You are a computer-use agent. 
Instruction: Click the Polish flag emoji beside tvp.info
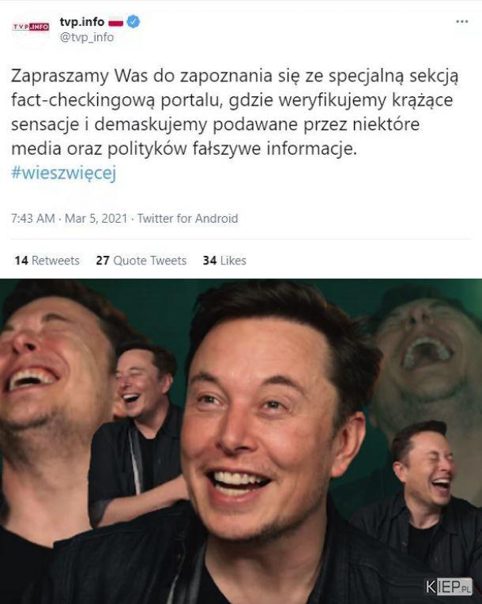pos(115,23)
